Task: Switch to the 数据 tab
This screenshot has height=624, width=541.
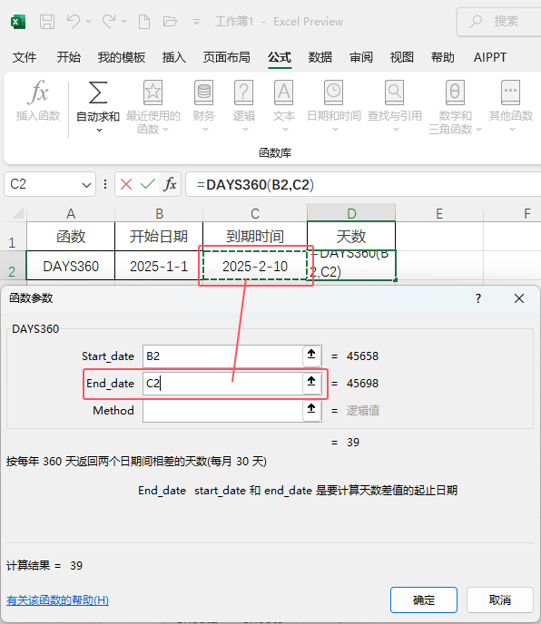Action: click(320, 57)
